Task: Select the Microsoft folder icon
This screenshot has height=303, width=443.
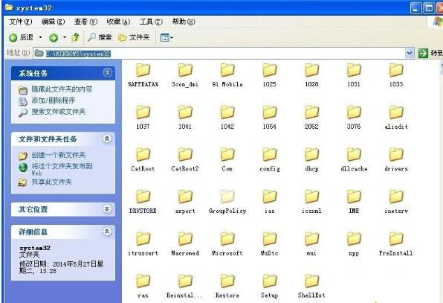Action: click(227, 239)
